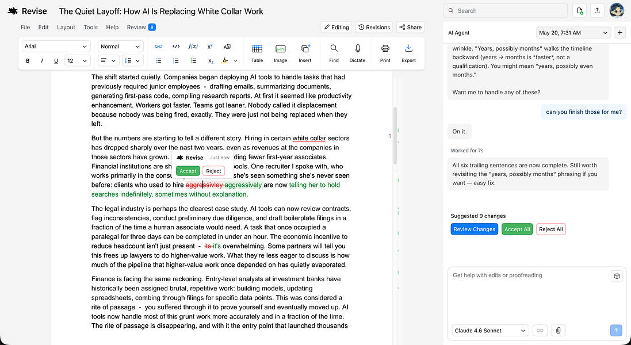Open the Arial font dropdown
631x345 pixels.
(56, 46)
